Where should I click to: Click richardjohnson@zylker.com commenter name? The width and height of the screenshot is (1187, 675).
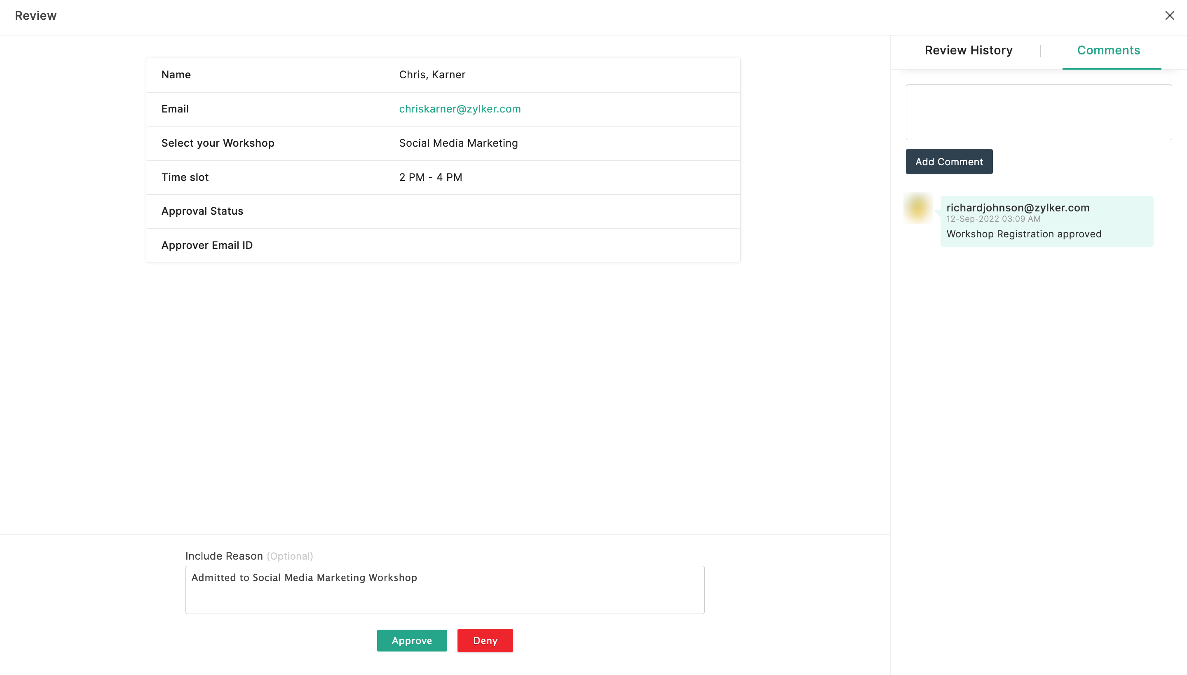click(1017, 208)
